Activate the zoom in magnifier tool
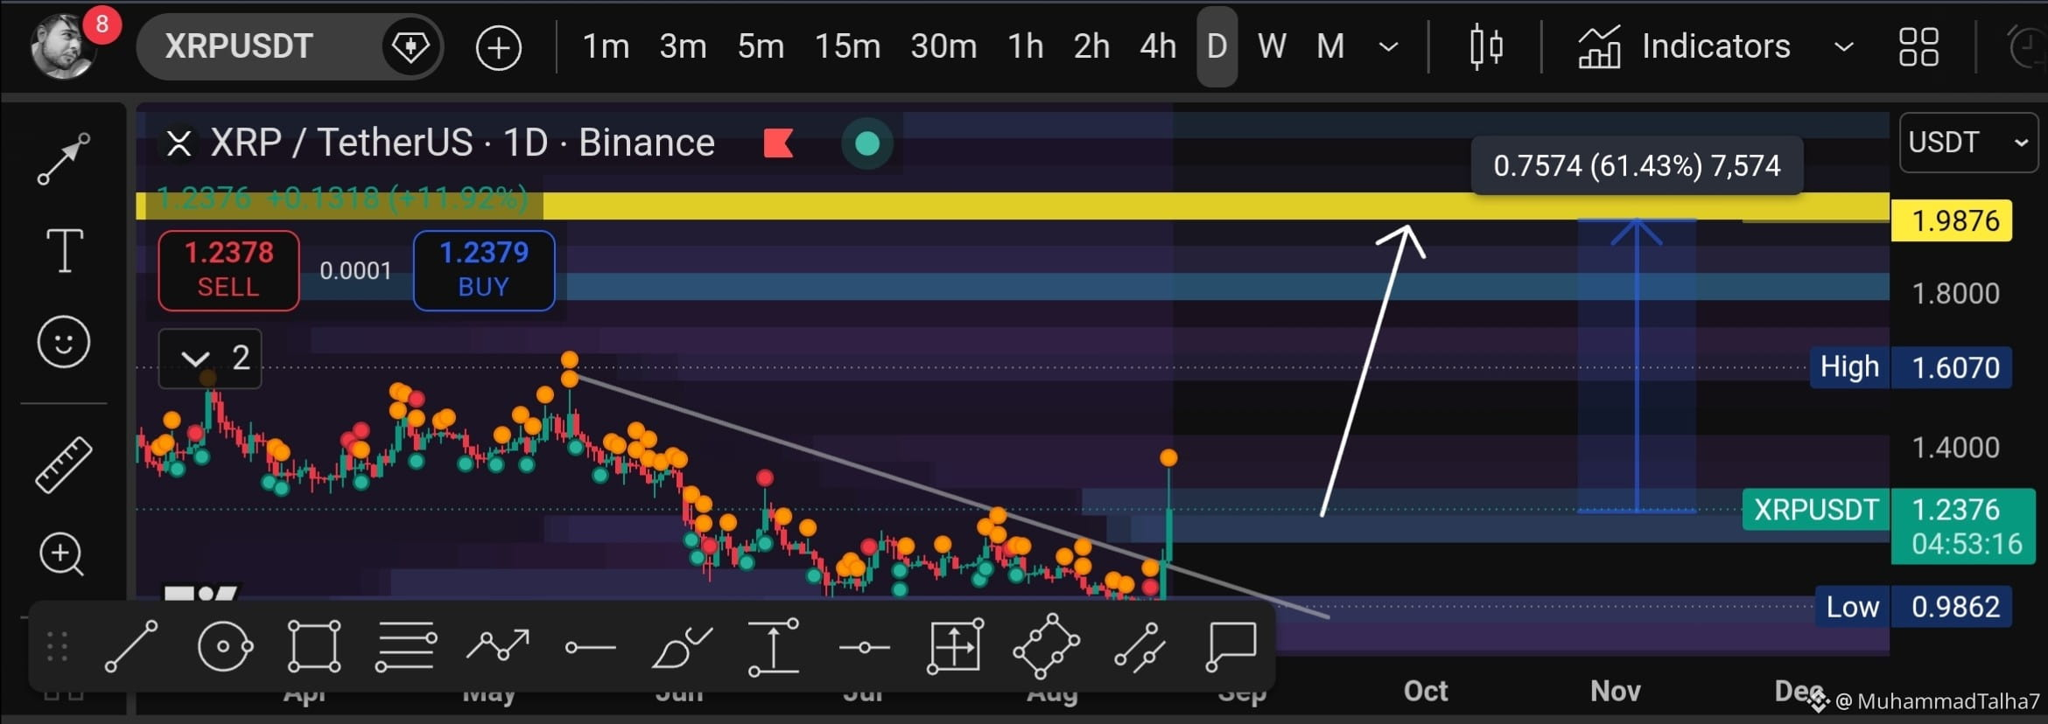Viewport: 2048px width, 724px height. click(62, 554)
